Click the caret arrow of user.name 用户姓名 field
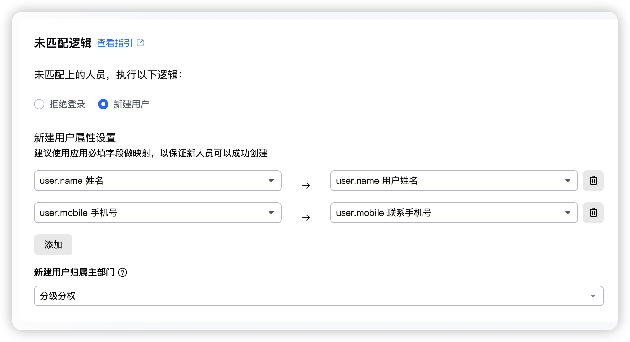Image resolution: width=630 pixels, height=342 pixels. click(x=568, y=181)
